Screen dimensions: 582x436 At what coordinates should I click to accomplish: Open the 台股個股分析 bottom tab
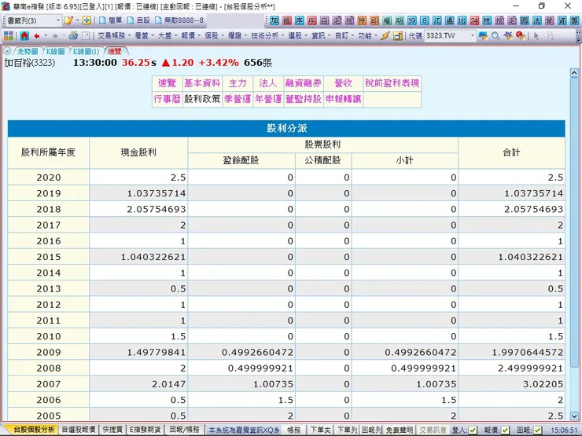(x=34, y=430)
